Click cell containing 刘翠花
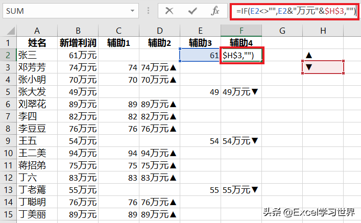Viewport: 361px width, 223px height. (x=37, y=104)
